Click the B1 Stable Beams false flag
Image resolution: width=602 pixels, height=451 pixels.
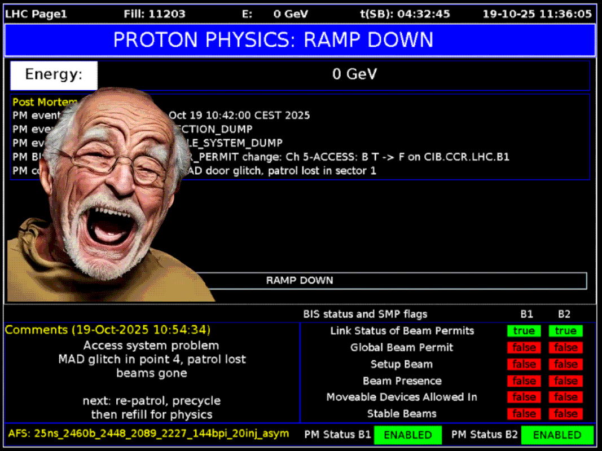(x=524, y=414)
